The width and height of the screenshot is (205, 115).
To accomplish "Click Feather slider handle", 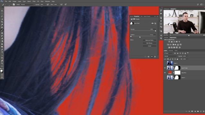I will point(131,36).
